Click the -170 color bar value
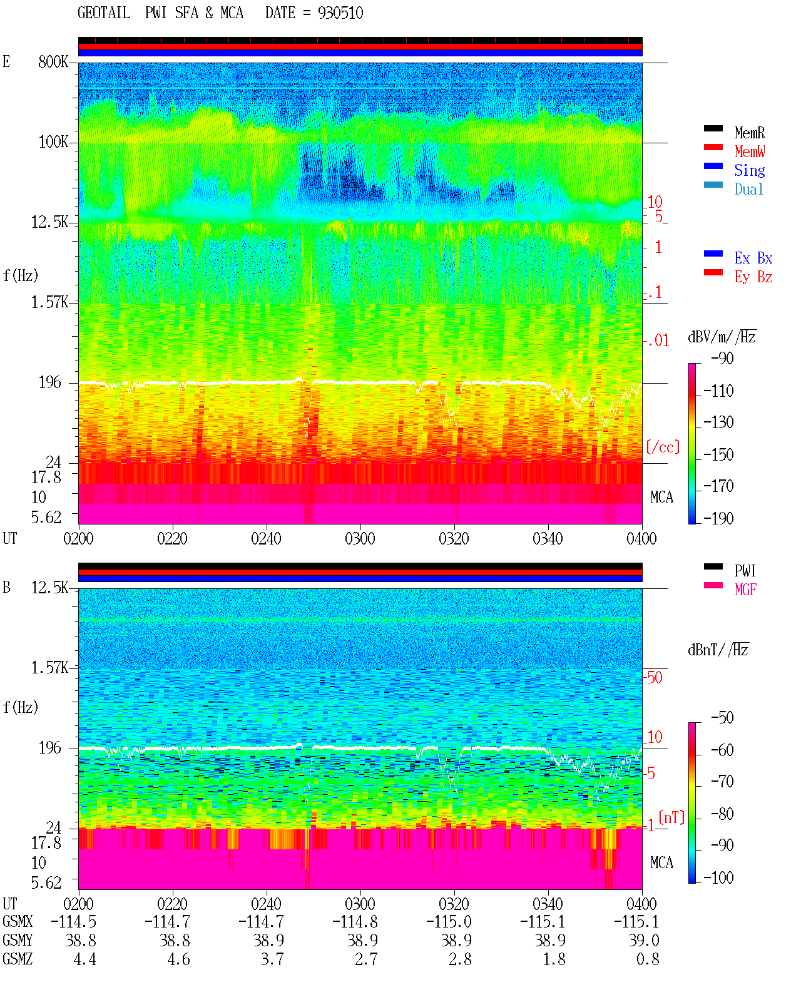The height and width of the screenshot is (997, 801). [x=718, y=486]
